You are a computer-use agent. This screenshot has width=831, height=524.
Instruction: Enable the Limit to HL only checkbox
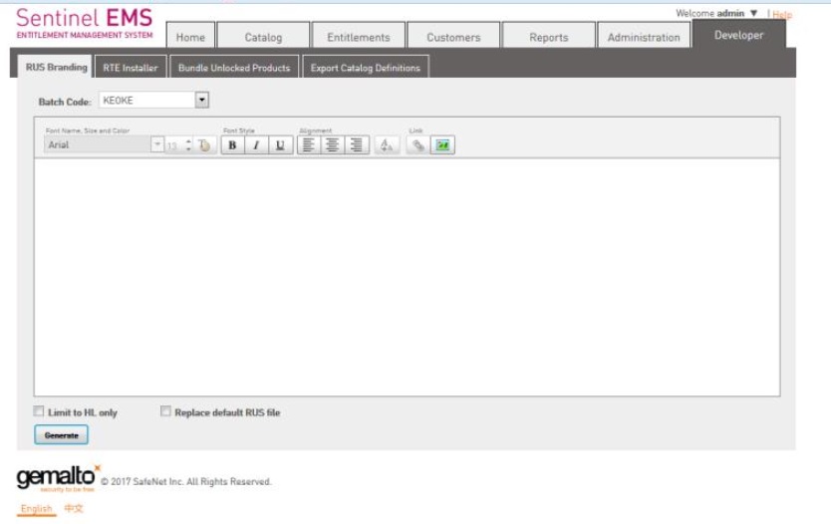click(x=40, y=411)
